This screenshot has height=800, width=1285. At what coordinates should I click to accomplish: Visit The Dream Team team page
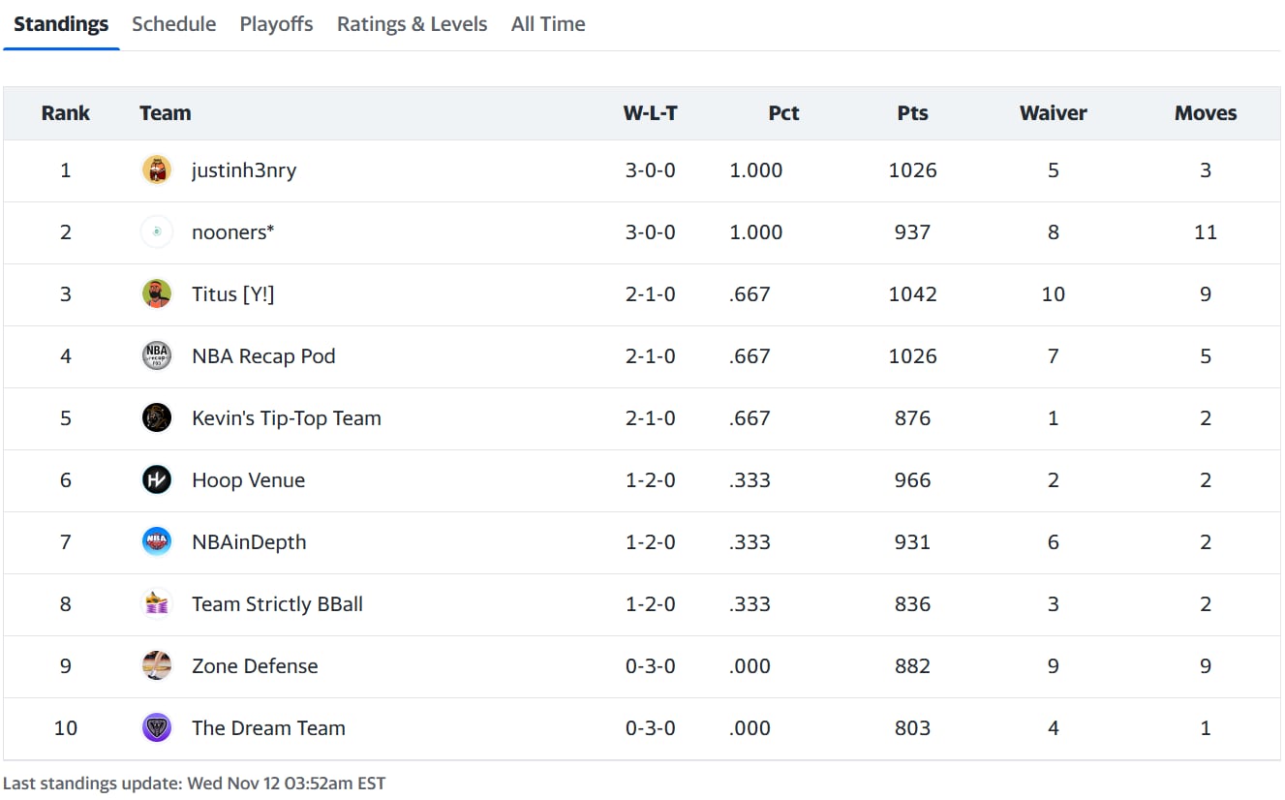pyautogui.click(x=268, y=728)
